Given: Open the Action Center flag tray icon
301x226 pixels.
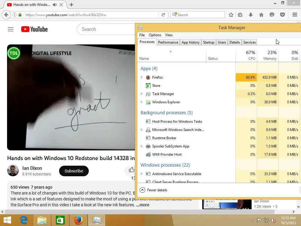Looking at the screenshot, I should pos(259,220).
